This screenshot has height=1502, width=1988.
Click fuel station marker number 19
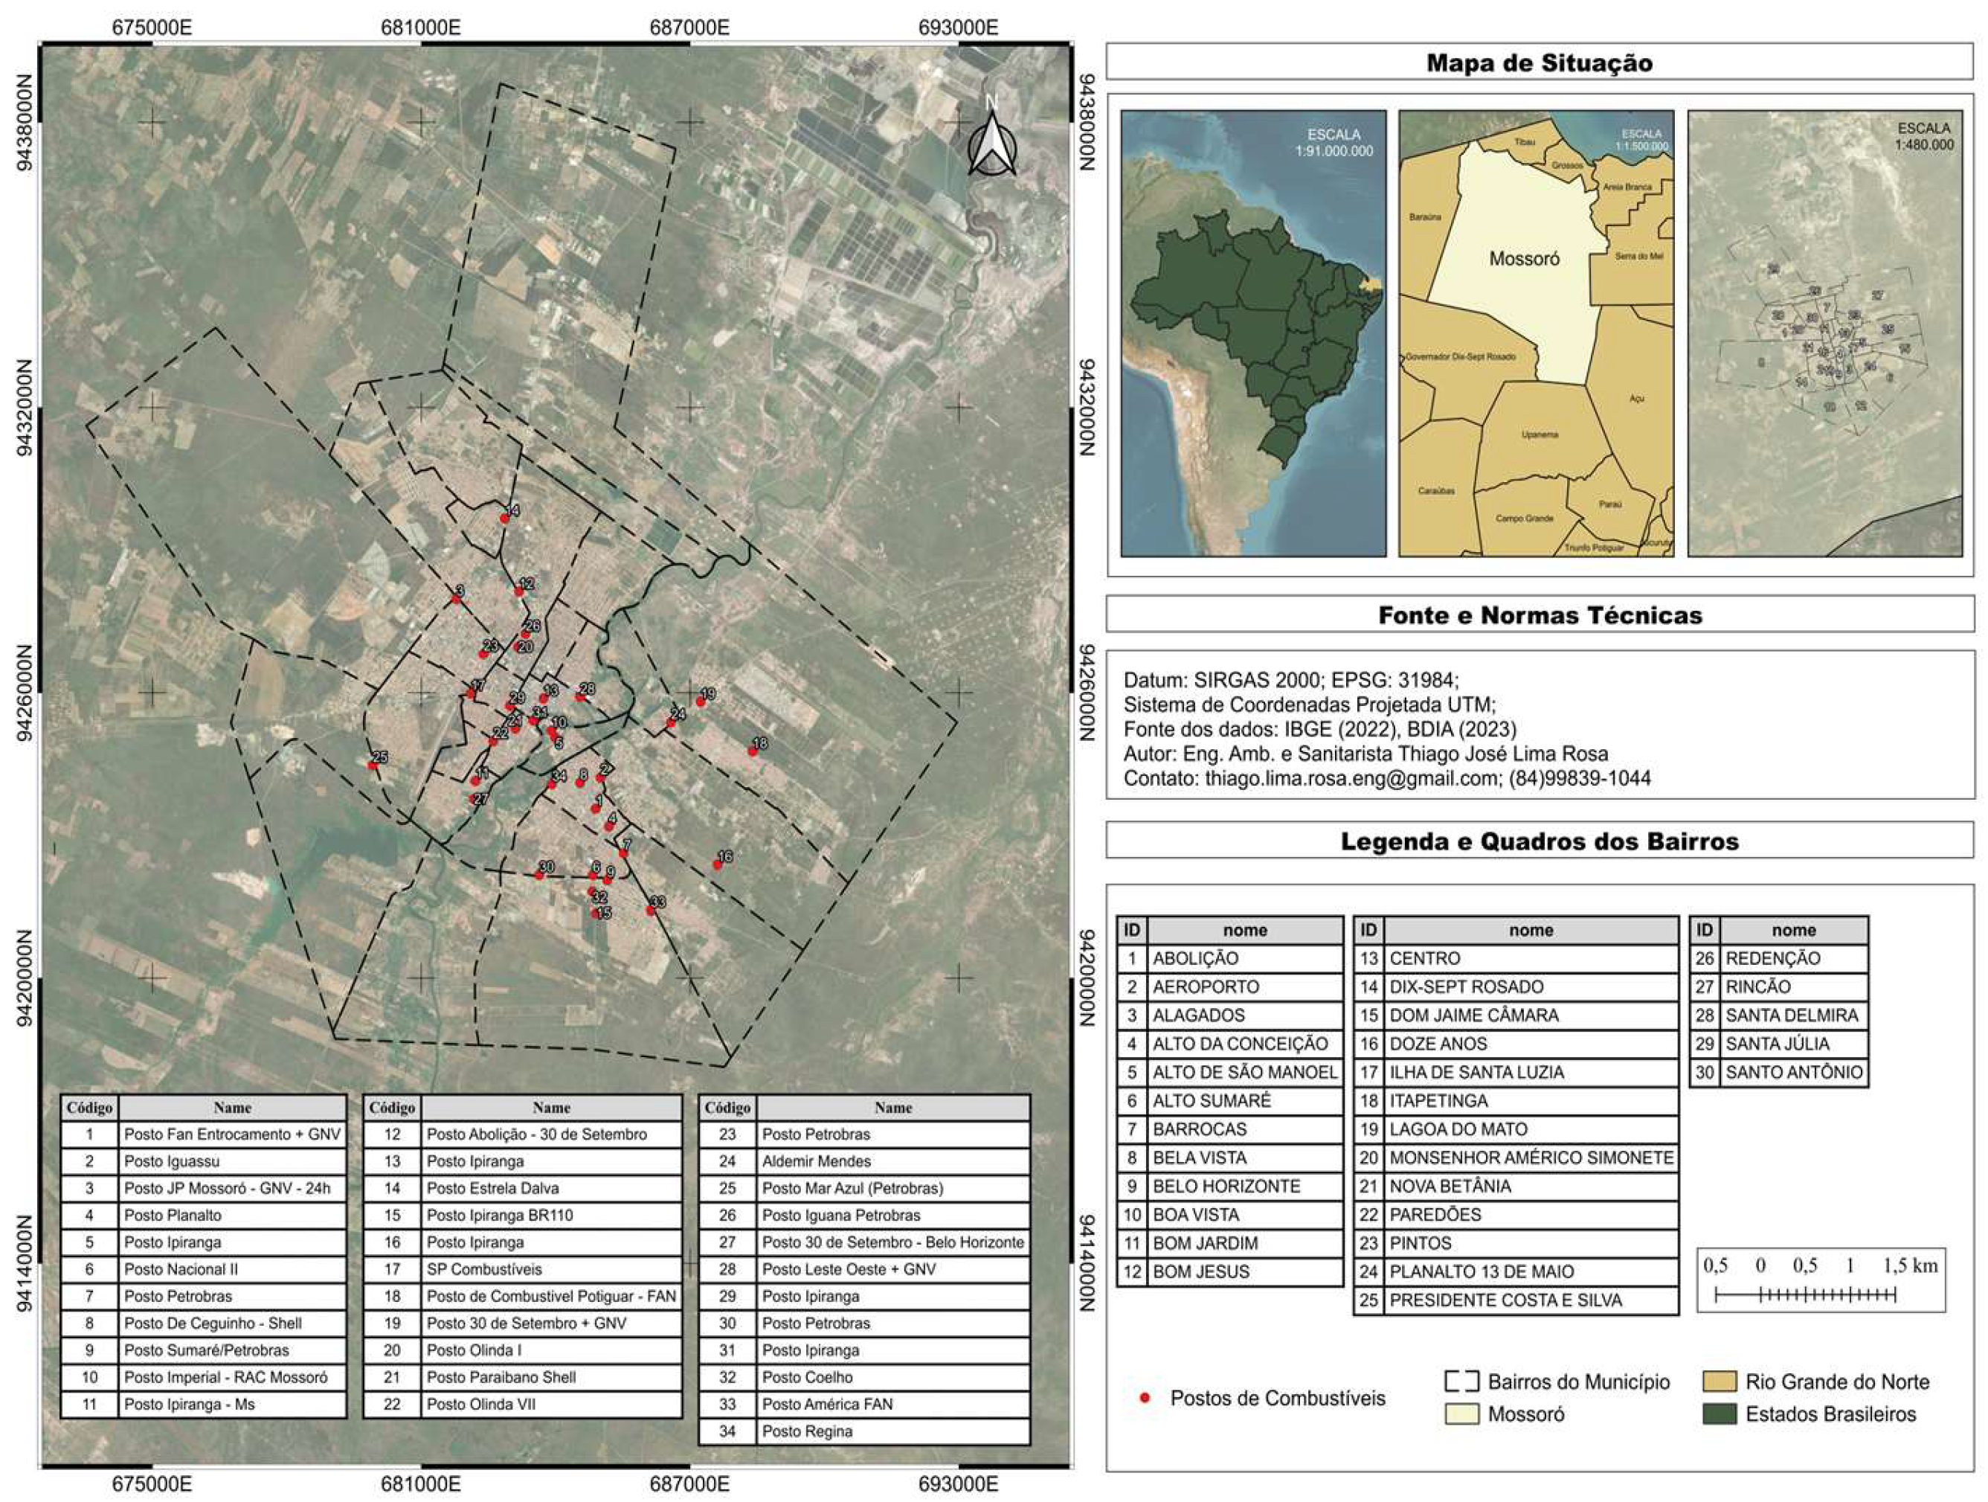pyautogui.click(x=701, y=700)
